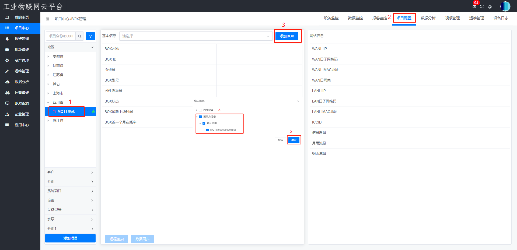
Task: Expand the 客户 filter section
Action: [70, 172]
